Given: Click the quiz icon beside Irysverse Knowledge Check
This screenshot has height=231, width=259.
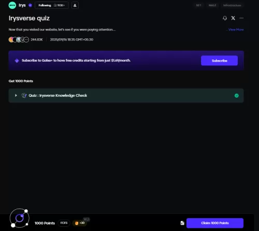Looking at the screenshot, I should pos(24,95).
